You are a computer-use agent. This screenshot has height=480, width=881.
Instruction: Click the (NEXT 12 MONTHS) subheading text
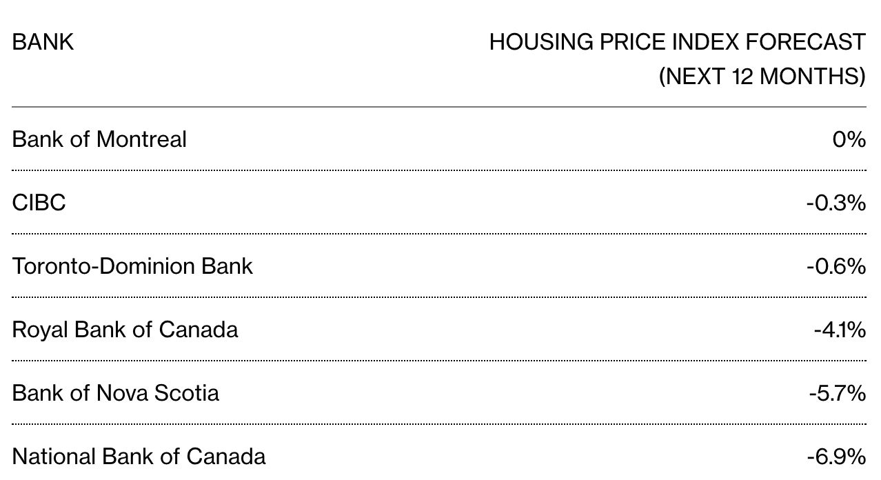coord(762,76)
